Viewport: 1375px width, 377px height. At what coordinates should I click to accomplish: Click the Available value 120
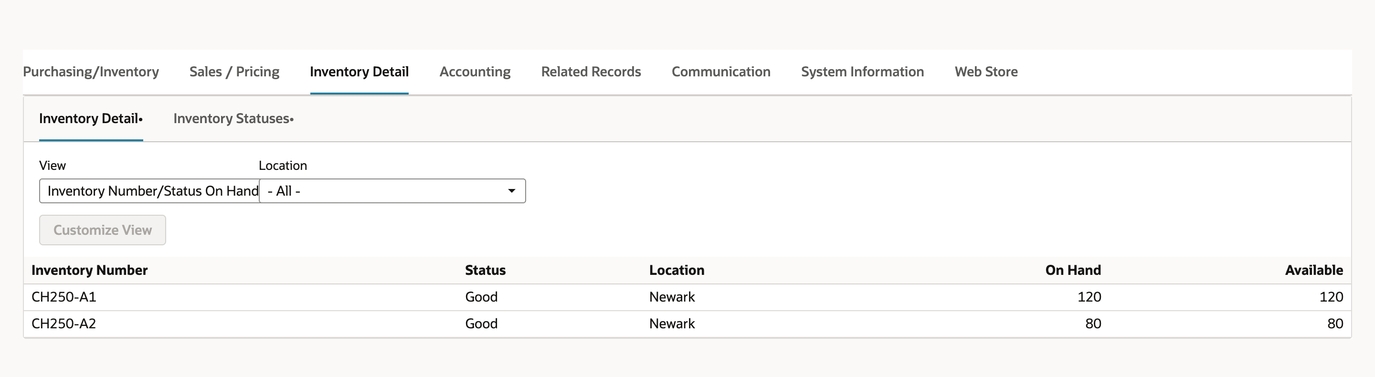(x=1331, y=297)
